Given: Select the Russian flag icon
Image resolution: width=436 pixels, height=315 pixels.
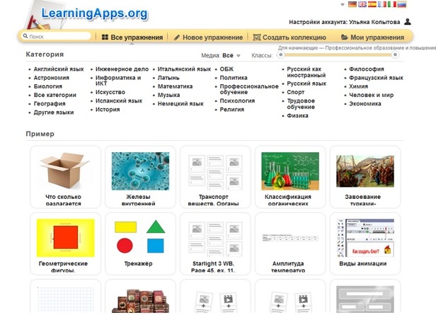Looking at the screenshot, I should pos(402,4).
